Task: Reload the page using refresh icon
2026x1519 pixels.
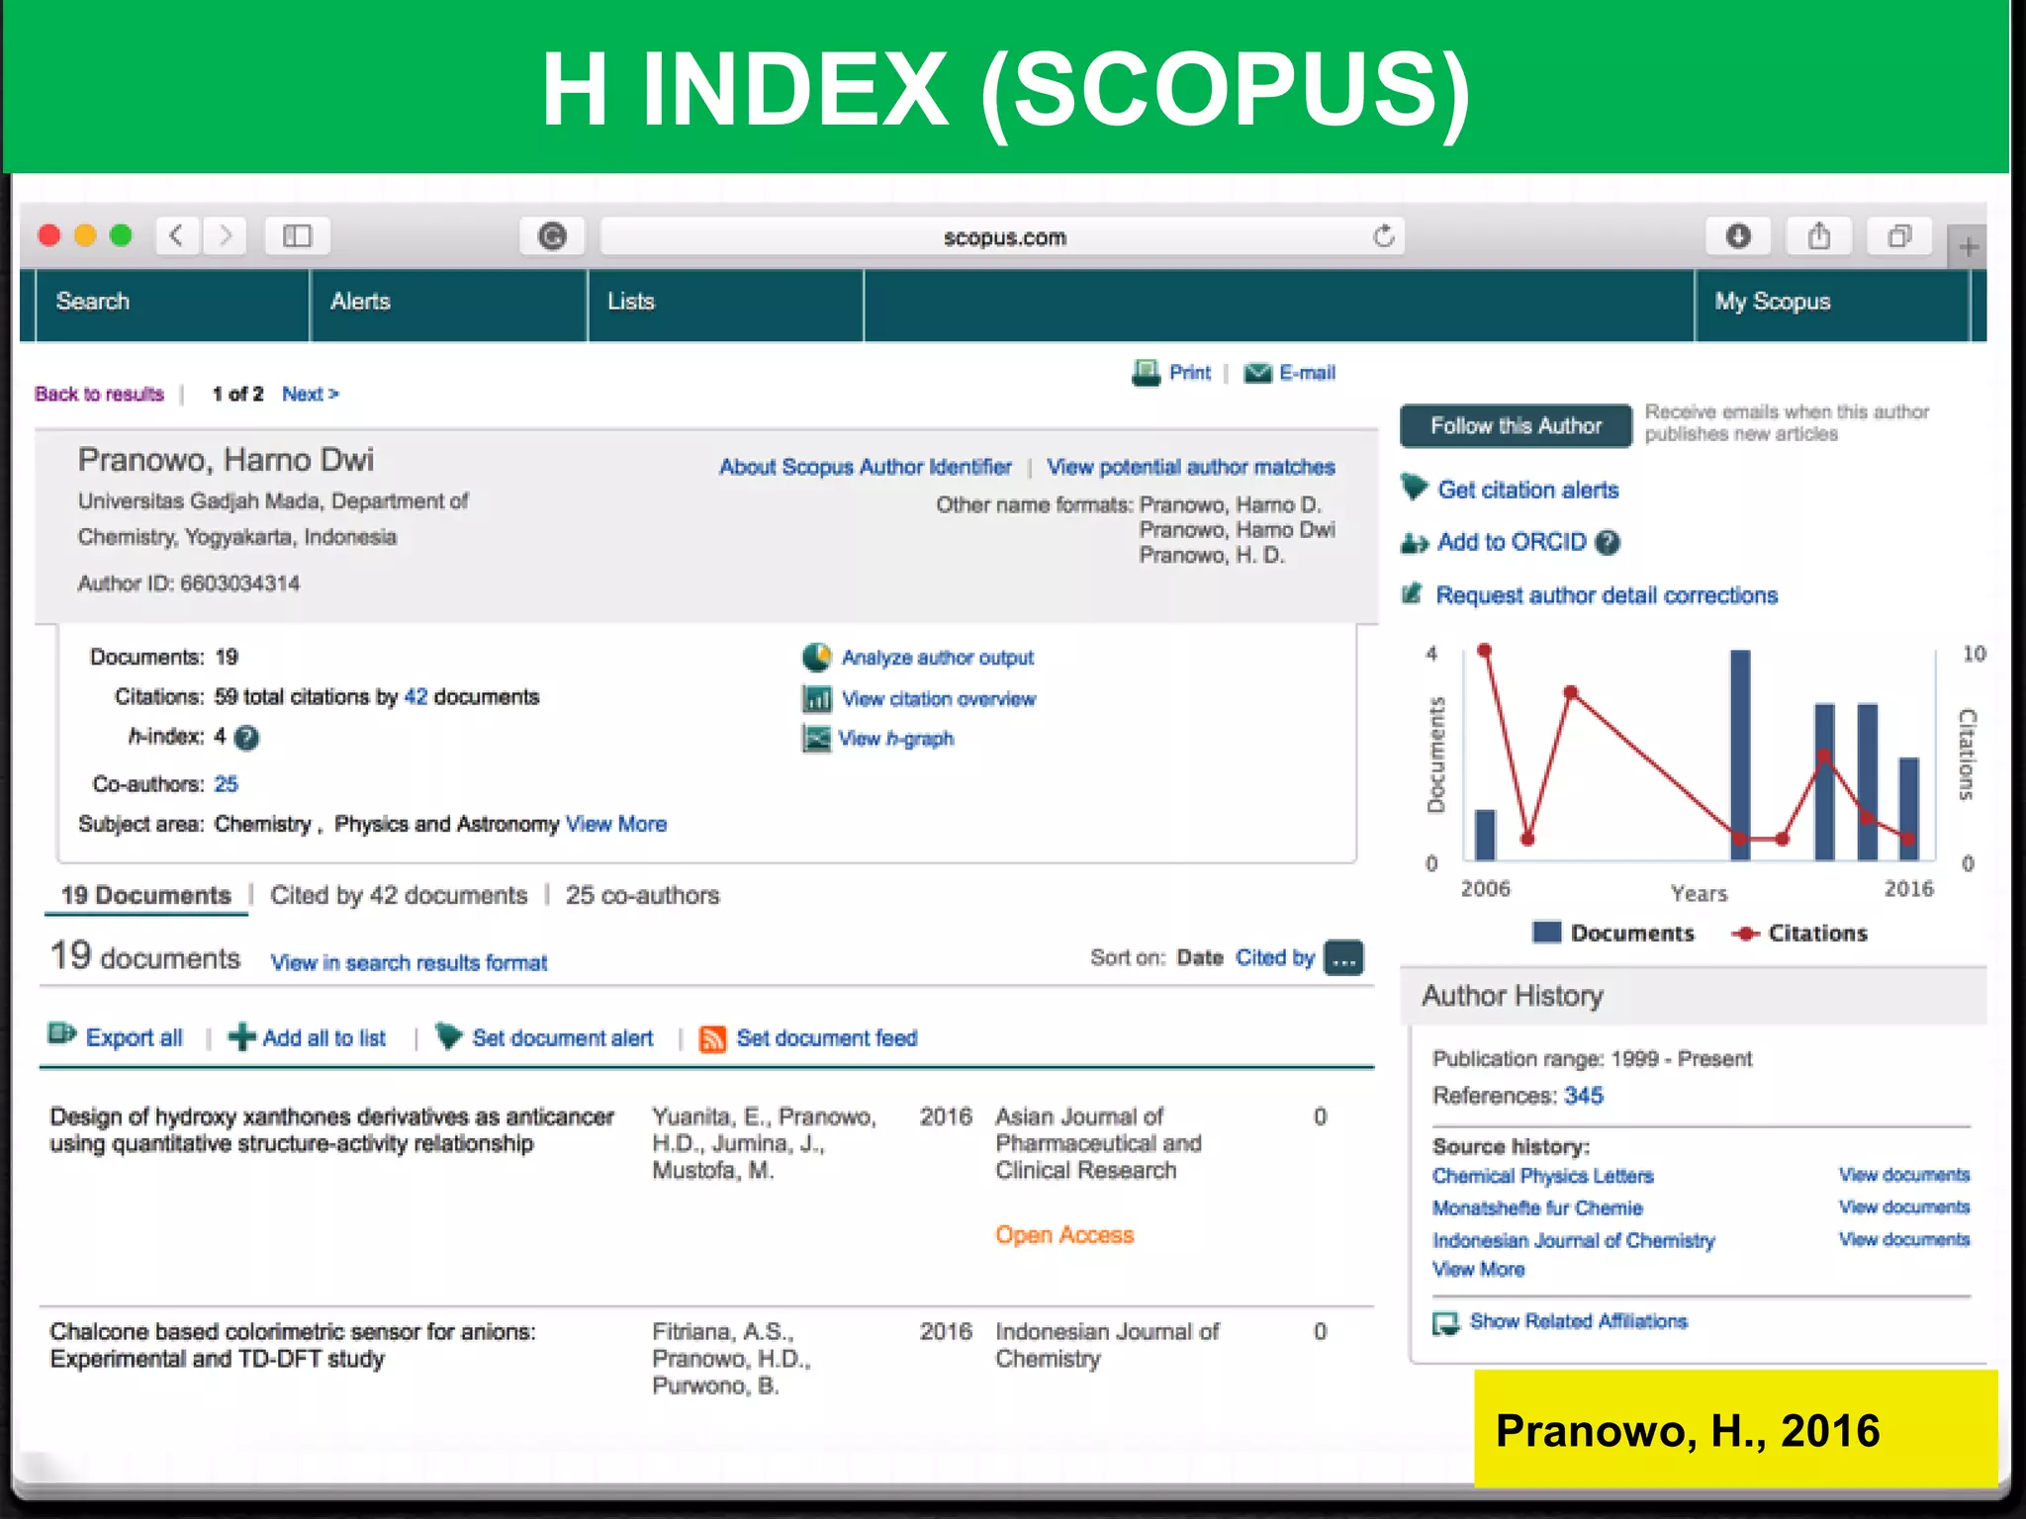Action: click(1383, 236)
